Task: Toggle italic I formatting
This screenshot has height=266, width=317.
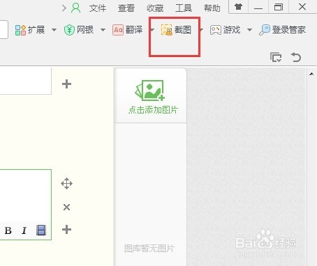Action: pos(24,230)
